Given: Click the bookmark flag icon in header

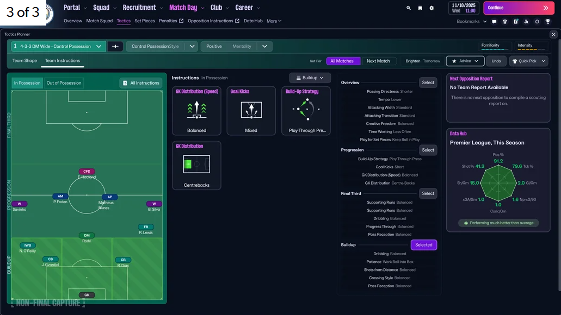Looking at the screenshot, I should pyautogui.click(x=420, y=8).
